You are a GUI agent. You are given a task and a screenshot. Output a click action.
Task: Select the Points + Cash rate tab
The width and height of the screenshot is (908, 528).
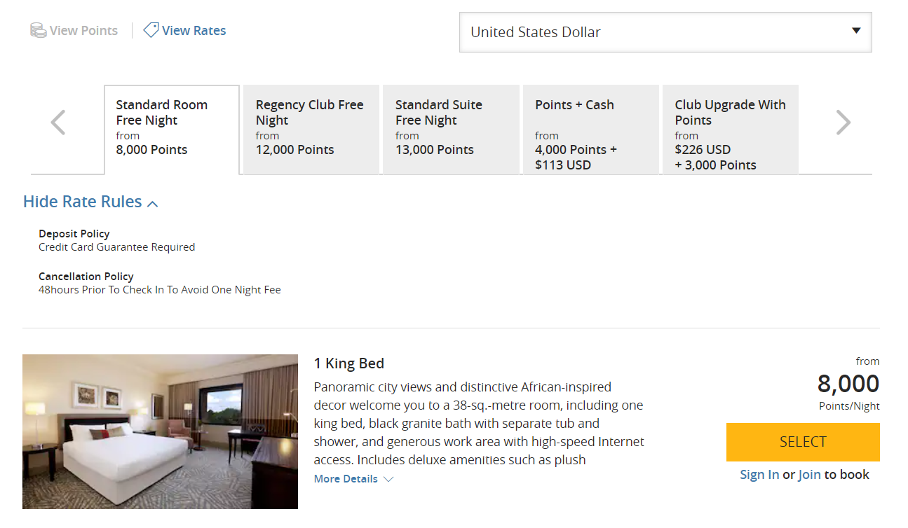click(x=590, y=130)
